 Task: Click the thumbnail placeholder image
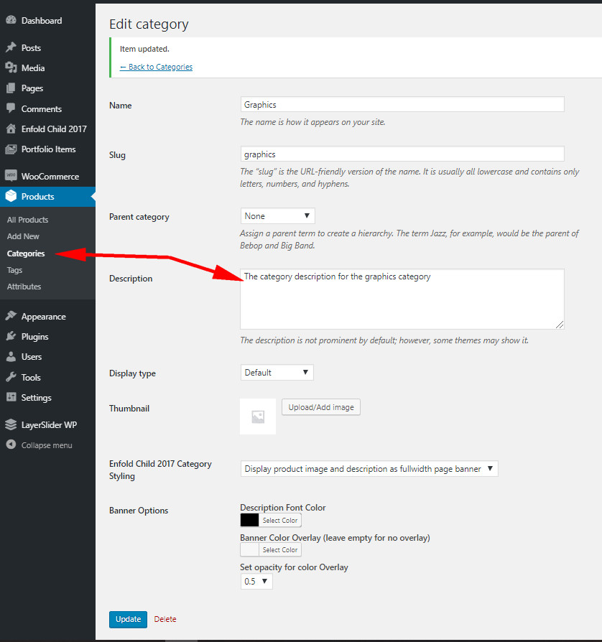(x=258, y=417)
